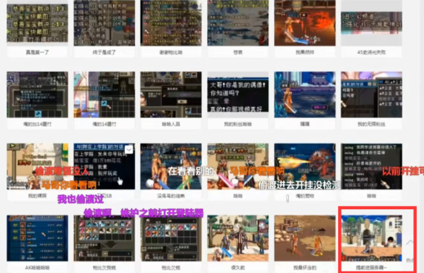Click the caption text 我果然帅

pyautogui.click(x=305, y=52)
